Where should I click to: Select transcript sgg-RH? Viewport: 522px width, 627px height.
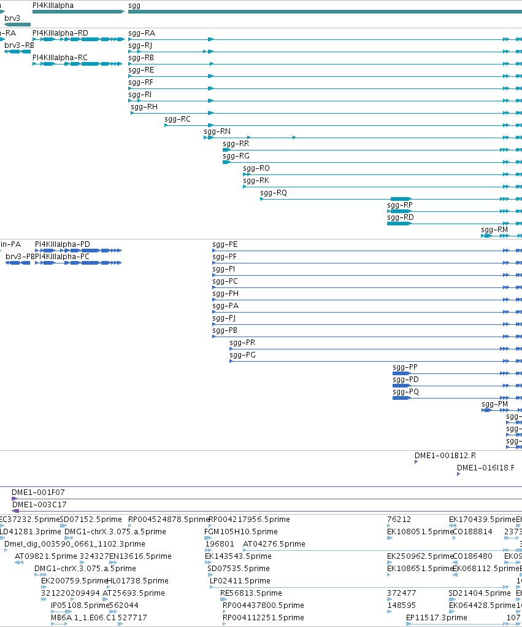pyautogui.click(x=326, y=113)
